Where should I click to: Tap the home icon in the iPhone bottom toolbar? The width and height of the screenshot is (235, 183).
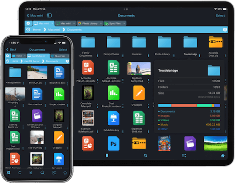(x=65, y=173)
